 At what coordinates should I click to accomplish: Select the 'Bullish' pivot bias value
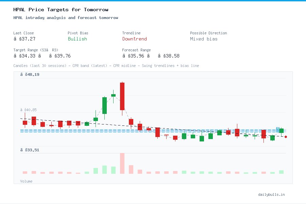click(77, 39)
